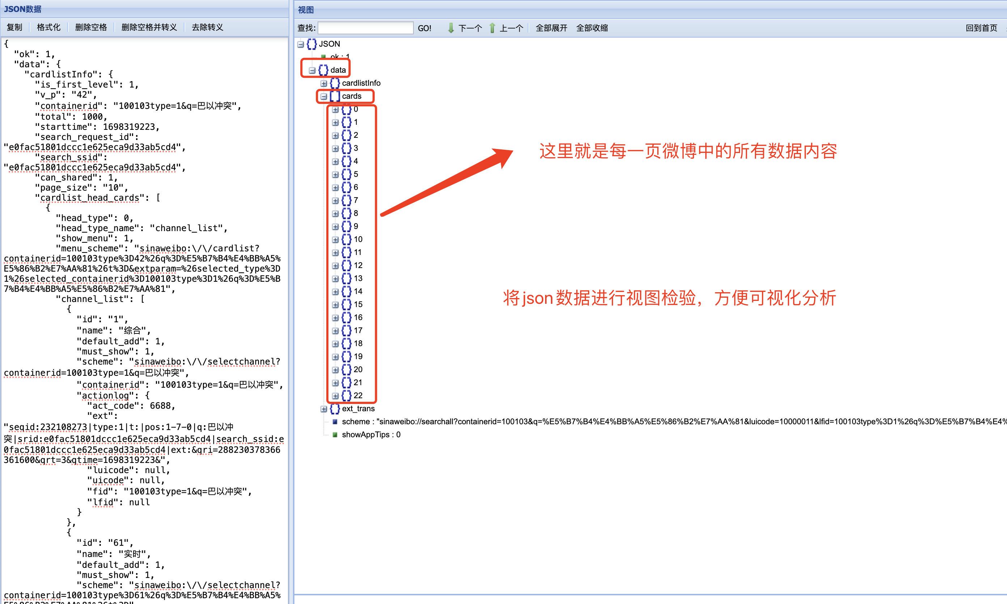The width and height of the screenshot is (1007, 604).
Task: Collapse the cards array node
Action: tap(324, 97)
